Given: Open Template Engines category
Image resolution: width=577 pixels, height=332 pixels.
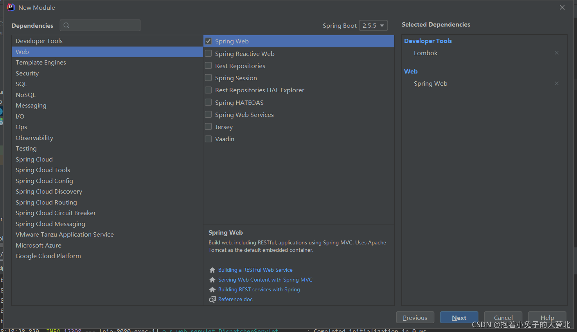Looking at the screenshot, I should [x=107, y=63].
